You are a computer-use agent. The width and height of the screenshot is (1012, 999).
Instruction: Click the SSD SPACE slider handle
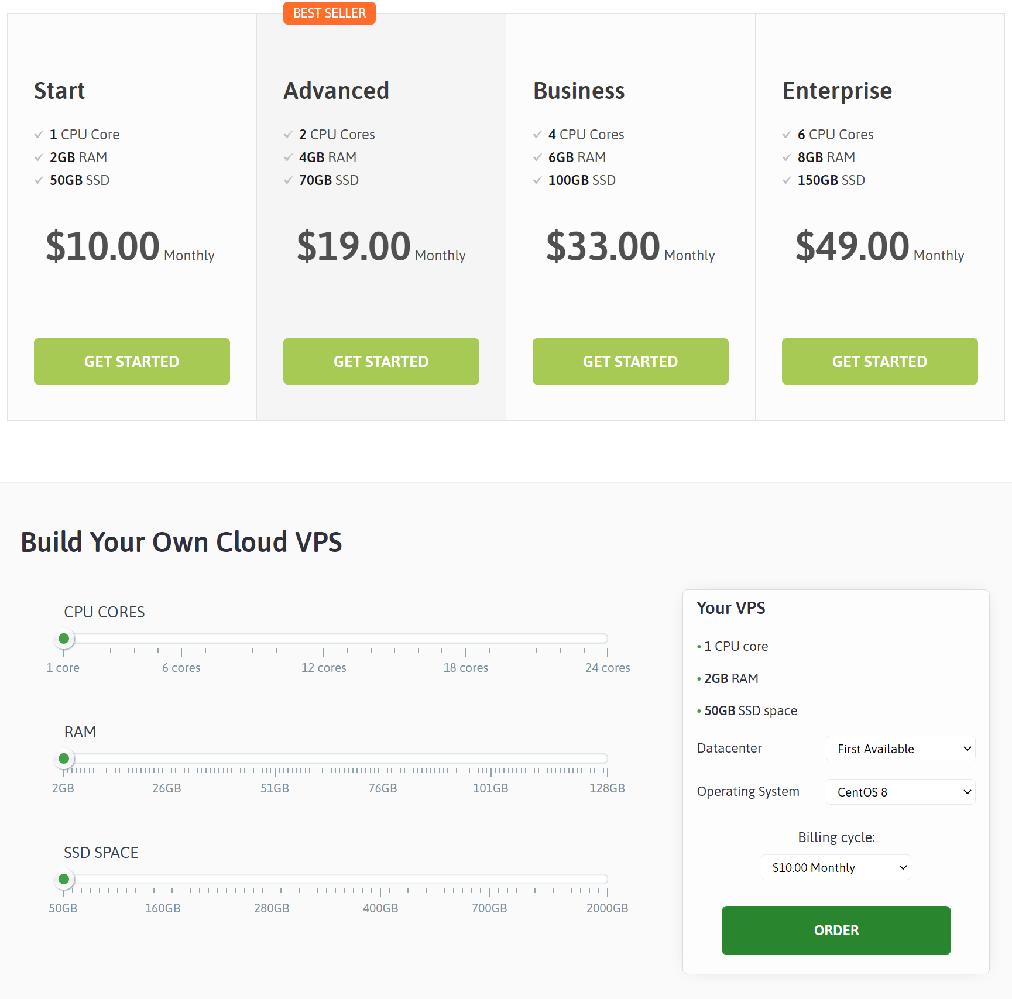pos(64,879)
